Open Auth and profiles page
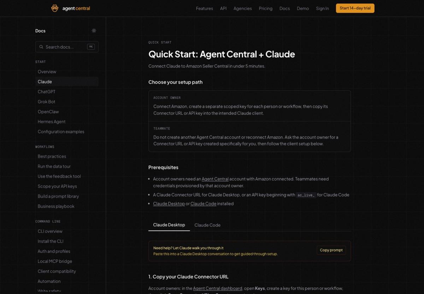This screenshot has width=424, height=294. pyautogui.click(x=67, y=251)
